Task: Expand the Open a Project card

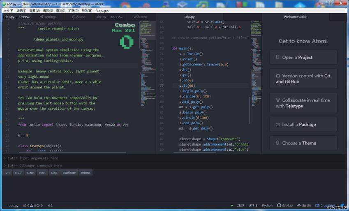Action: 303,58
